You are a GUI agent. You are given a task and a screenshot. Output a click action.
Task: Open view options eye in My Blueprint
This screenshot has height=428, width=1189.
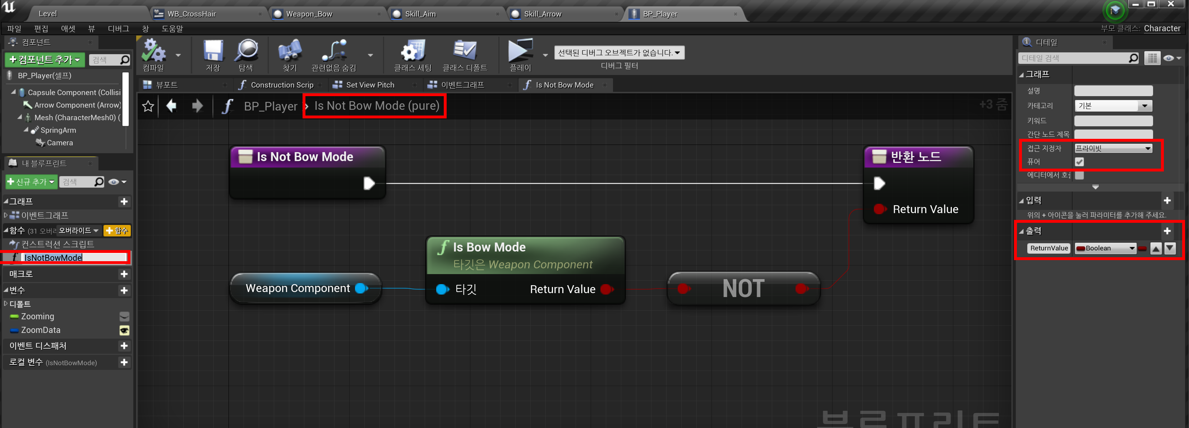tap(117, 182)
